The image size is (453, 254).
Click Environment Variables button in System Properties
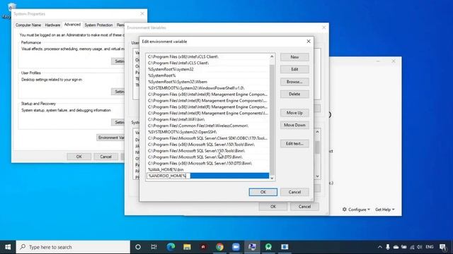pos(110,138)
